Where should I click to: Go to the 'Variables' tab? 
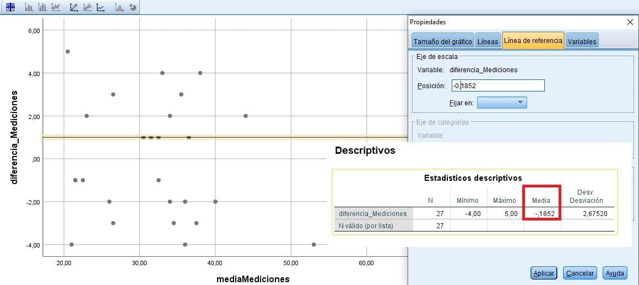582,41
